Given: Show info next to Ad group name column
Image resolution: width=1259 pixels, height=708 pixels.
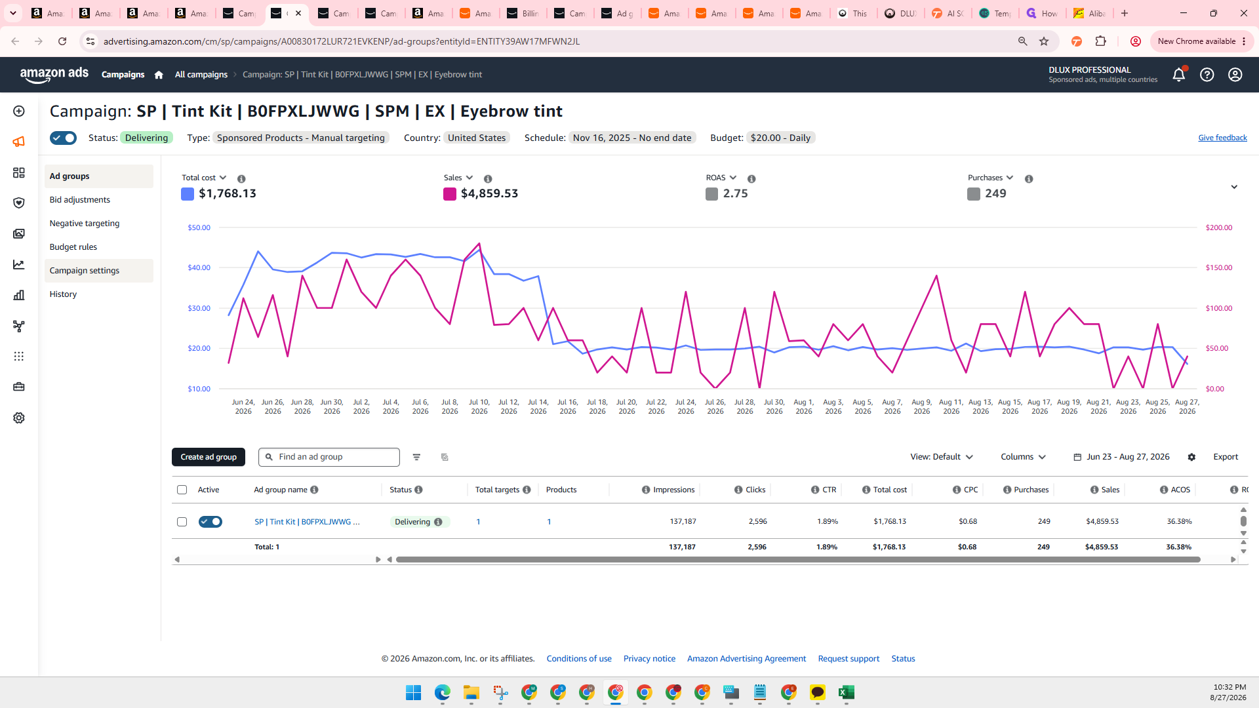Looking at the screenshot, I should (315, 490).
